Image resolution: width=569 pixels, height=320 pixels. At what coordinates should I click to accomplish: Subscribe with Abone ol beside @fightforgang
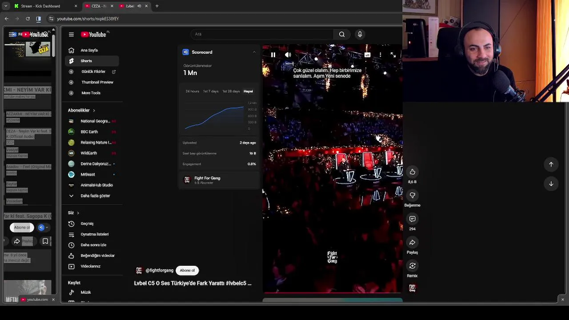click(187, 270)
